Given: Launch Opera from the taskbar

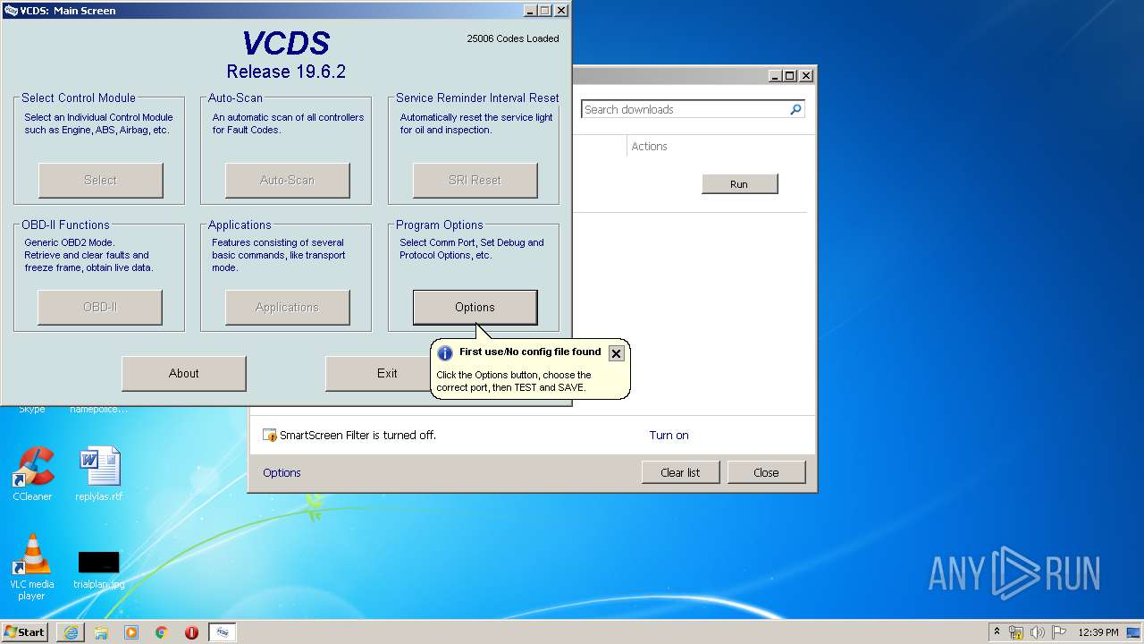Looking at the screenshot, I should click(x=191, y=632).
